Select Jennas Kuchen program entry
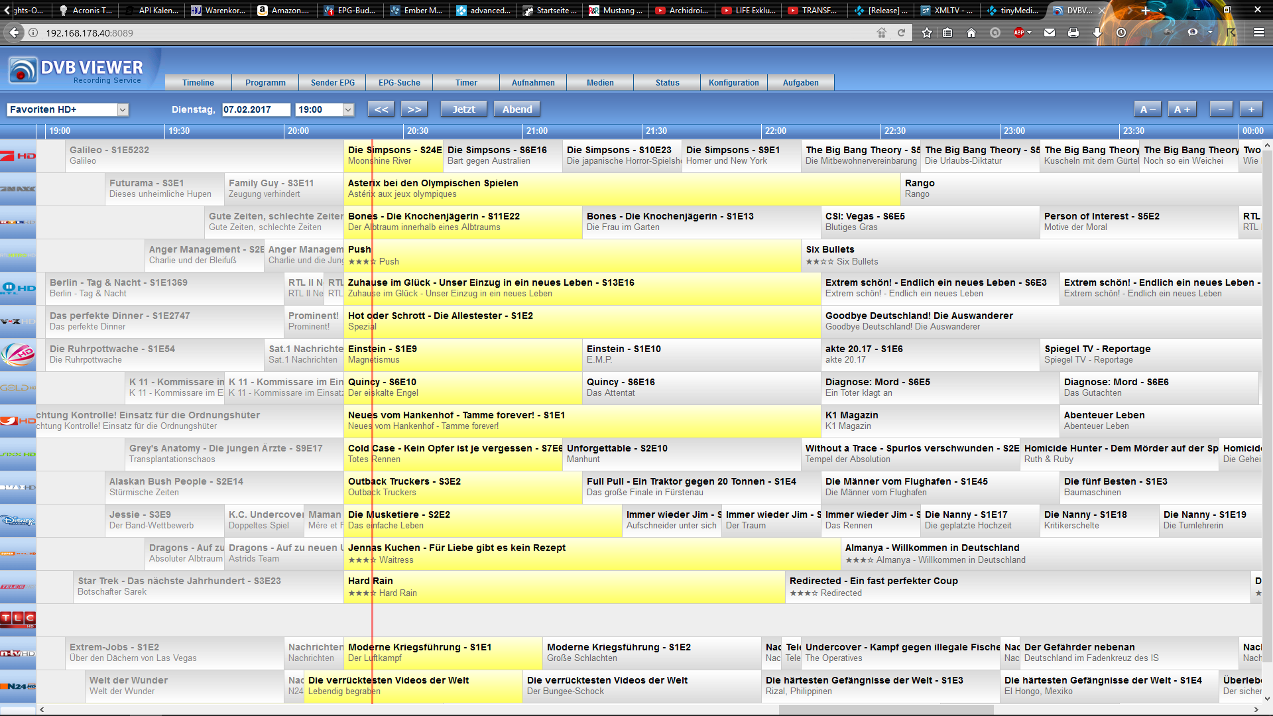The width and height of the screenshot is (1273, 716). click(592, 554)
